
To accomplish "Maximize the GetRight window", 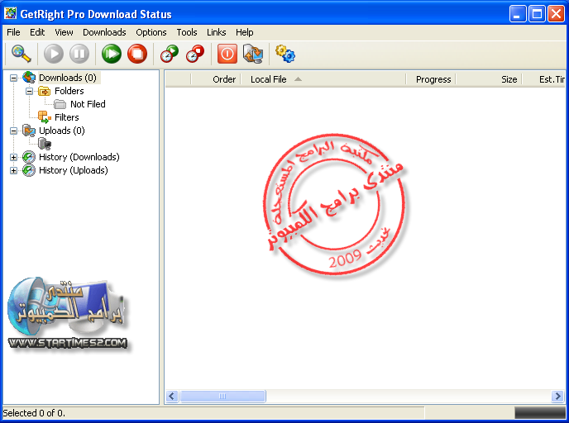I will [537, 14].
